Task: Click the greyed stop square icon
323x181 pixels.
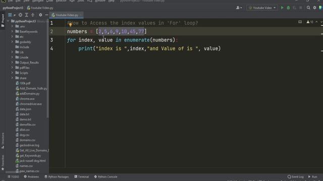Action: 301,8
